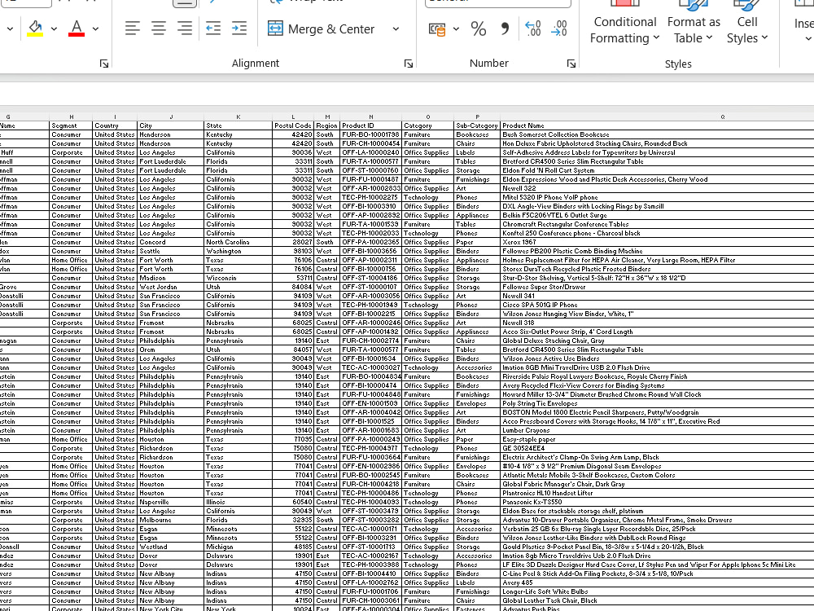
Task: Select the Avery 485 product cell
Action: click(657, 583)
